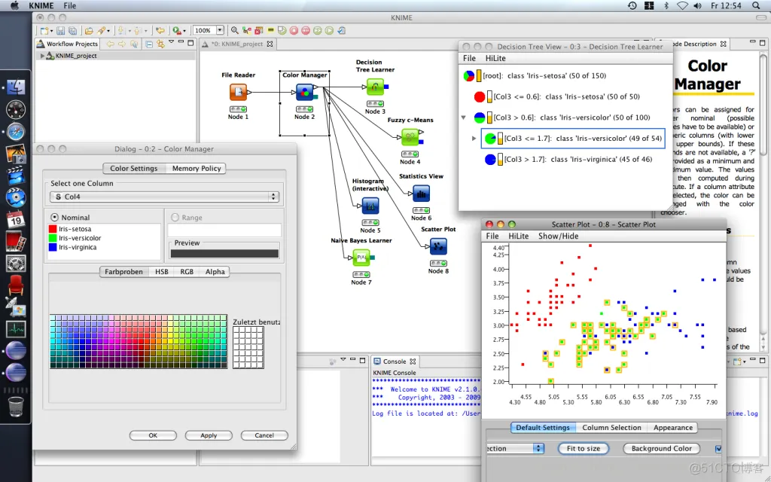This screenshot has height=482, width=771.
Task: Open HiLite menu in Decision Tree View
Action: pyautogui.click(x=495, y=58)
